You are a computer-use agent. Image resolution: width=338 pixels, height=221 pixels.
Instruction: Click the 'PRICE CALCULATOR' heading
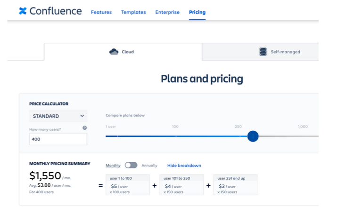(49, 104)
